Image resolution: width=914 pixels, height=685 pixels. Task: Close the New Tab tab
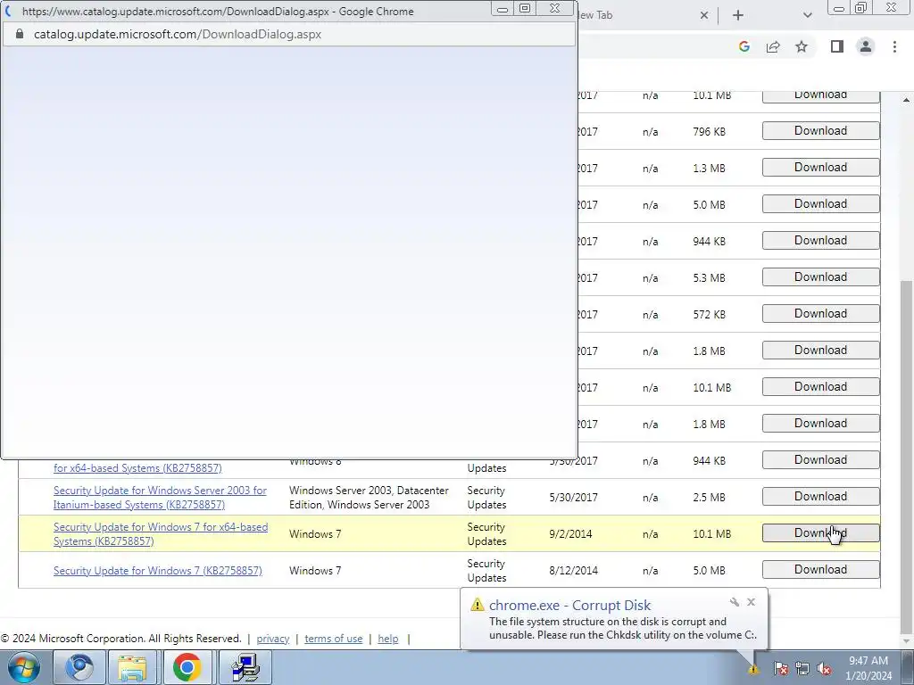click(704, 15)
